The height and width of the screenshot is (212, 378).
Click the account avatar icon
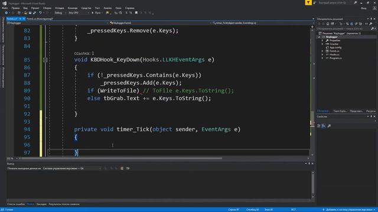374,8
